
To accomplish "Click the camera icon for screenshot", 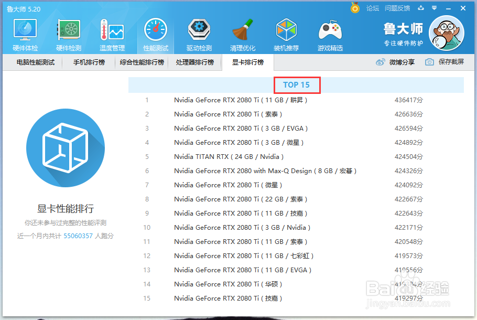I will (429, 62).
